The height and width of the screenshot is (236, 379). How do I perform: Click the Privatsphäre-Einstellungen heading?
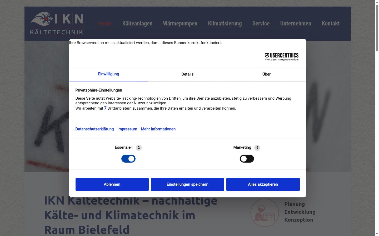99,90
